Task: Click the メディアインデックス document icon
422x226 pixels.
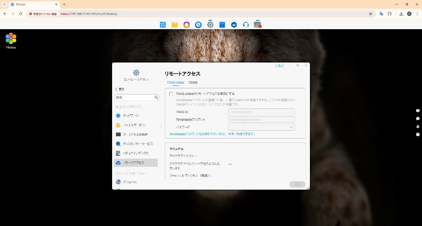Action: [x=118, y=153]
